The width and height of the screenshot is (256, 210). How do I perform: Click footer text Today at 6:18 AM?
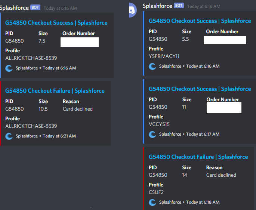tap(203, 202)
